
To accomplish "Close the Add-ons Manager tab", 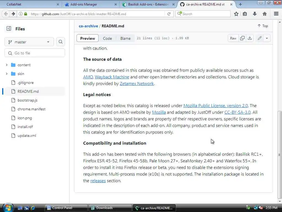I will [x=116, y=4].
